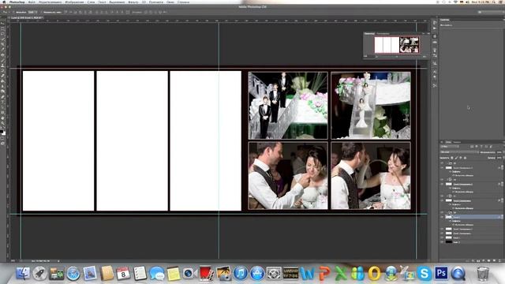Click the bride figurine cake photo on canvas
Image resolution: width=505 pixels, height=284 pixels.
click(371, 105)
